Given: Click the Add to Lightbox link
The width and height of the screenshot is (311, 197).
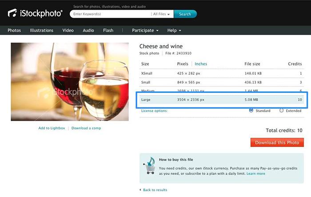Looking at the screenshot, I should point(52,128).
